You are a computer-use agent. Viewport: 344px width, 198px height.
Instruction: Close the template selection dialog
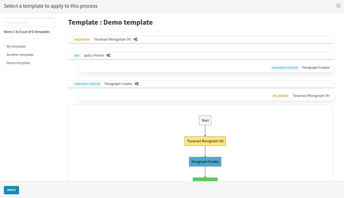click(339, 6)
